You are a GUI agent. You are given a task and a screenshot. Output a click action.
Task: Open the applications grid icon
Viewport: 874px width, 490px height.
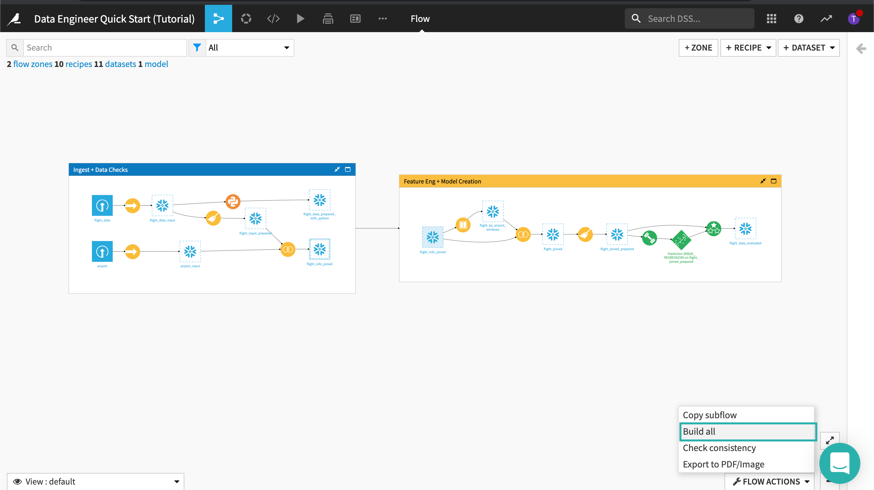tap(771, 18)
